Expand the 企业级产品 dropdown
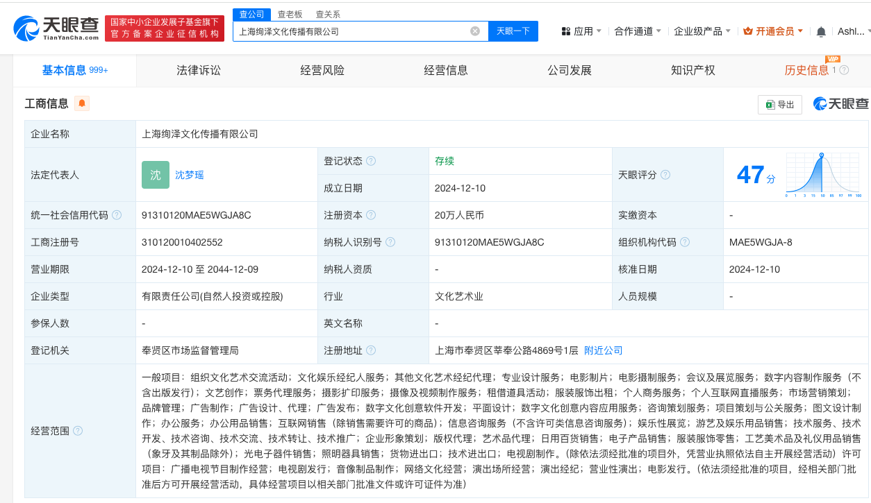This screenshot has height=503, width=871. click(702, 31)
